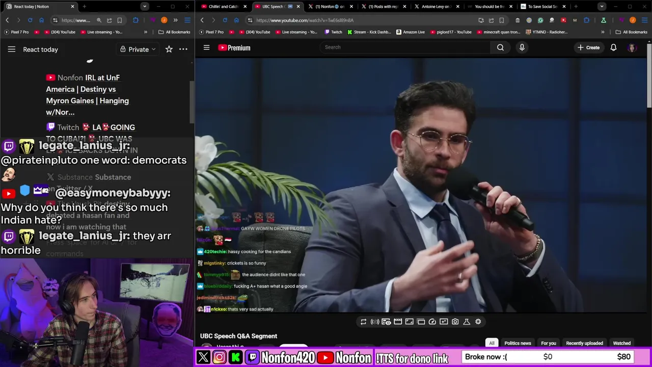Open site info icon beside YouTube URL

tap(250, 20)
